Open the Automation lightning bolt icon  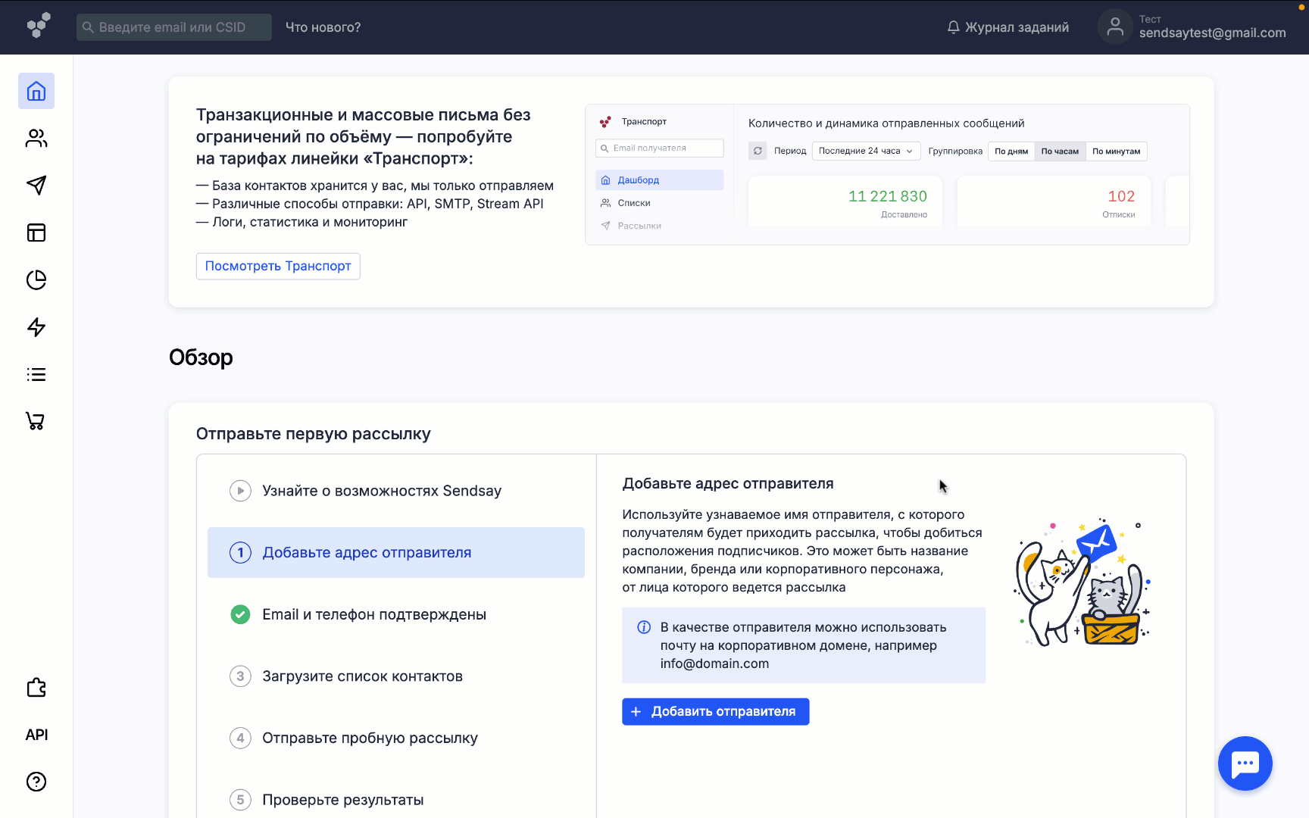36,327
